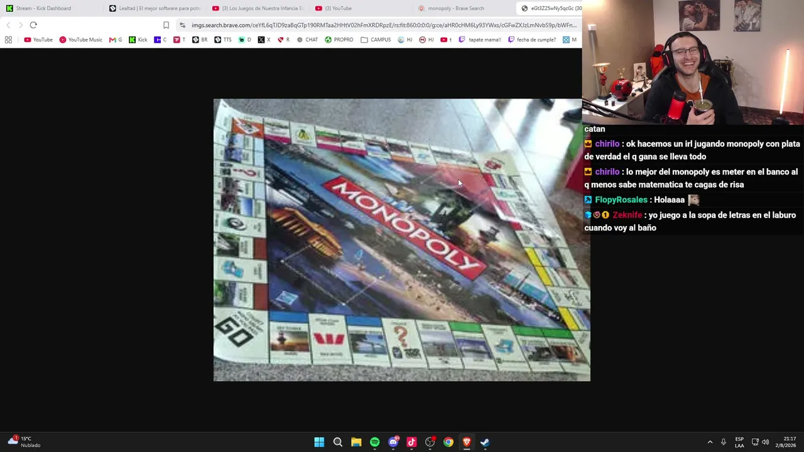Click chirilo's name above 'lo mejor del monopoly'

(x=607, y=171)
